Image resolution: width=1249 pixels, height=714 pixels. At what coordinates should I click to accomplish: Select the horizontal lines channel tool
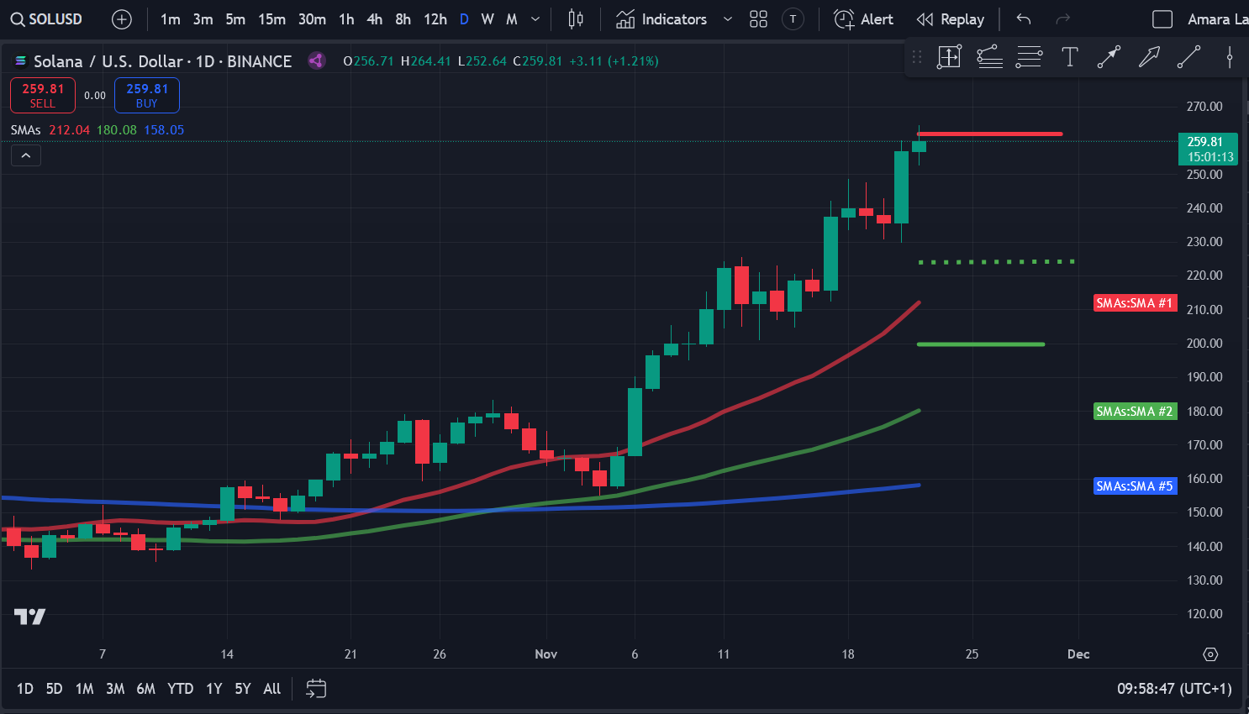point(1029,57)
